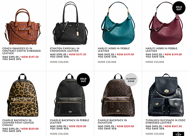
Task: Click the TOP back-to-top button
Action: 178,134
